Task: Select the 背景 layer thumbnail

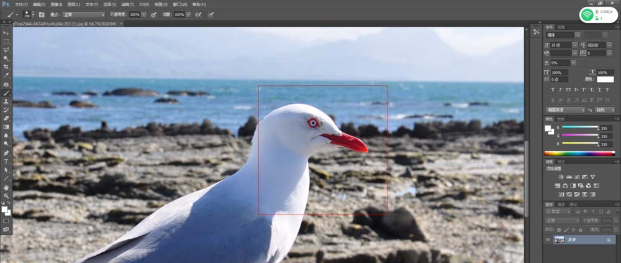Action: point(559,239)
